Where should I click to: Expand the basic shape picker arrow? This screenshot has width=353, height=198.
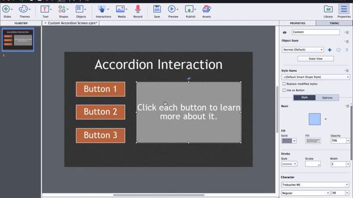pyautogui.click(x=325, y=119)
